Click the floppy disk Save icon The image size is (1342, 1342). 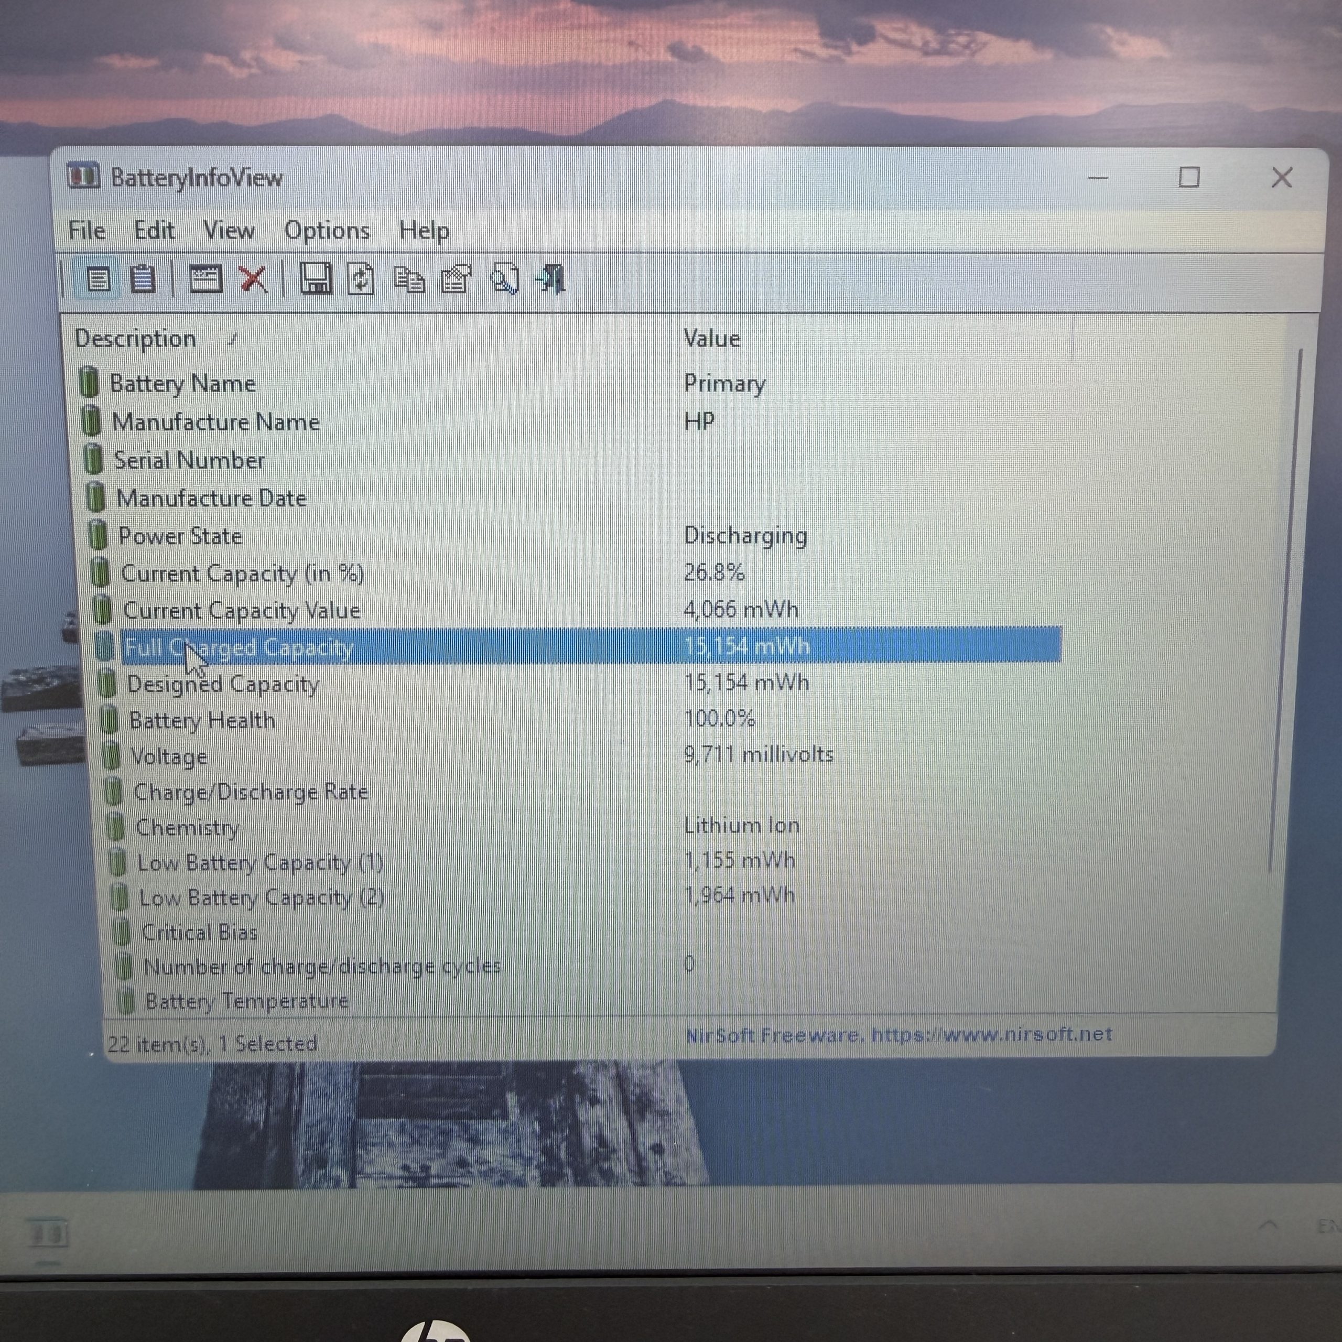point(316,279)
